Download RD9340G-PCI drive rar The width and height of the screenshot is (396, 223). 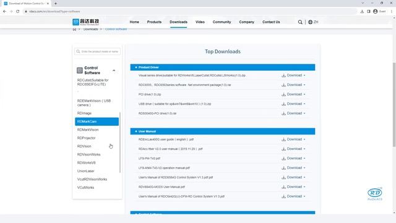click(x=293, y=113)
